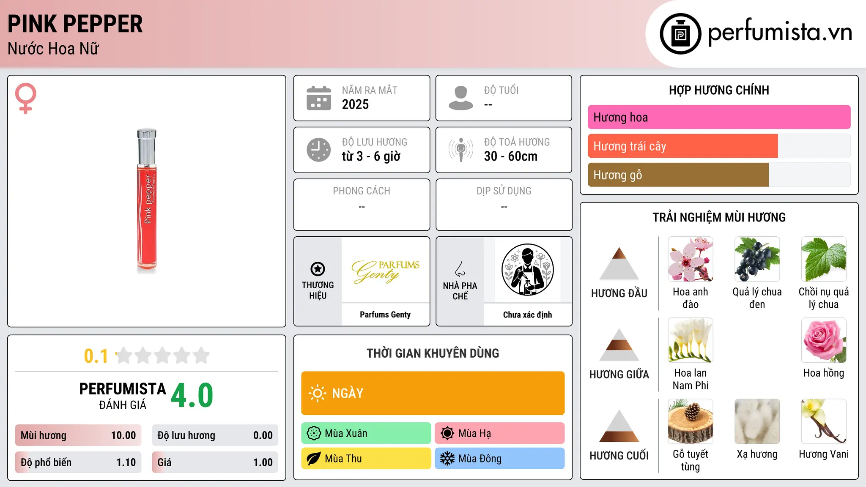Click the Mùi hương score bar
The image size is (866, 487).
[78, 435]
